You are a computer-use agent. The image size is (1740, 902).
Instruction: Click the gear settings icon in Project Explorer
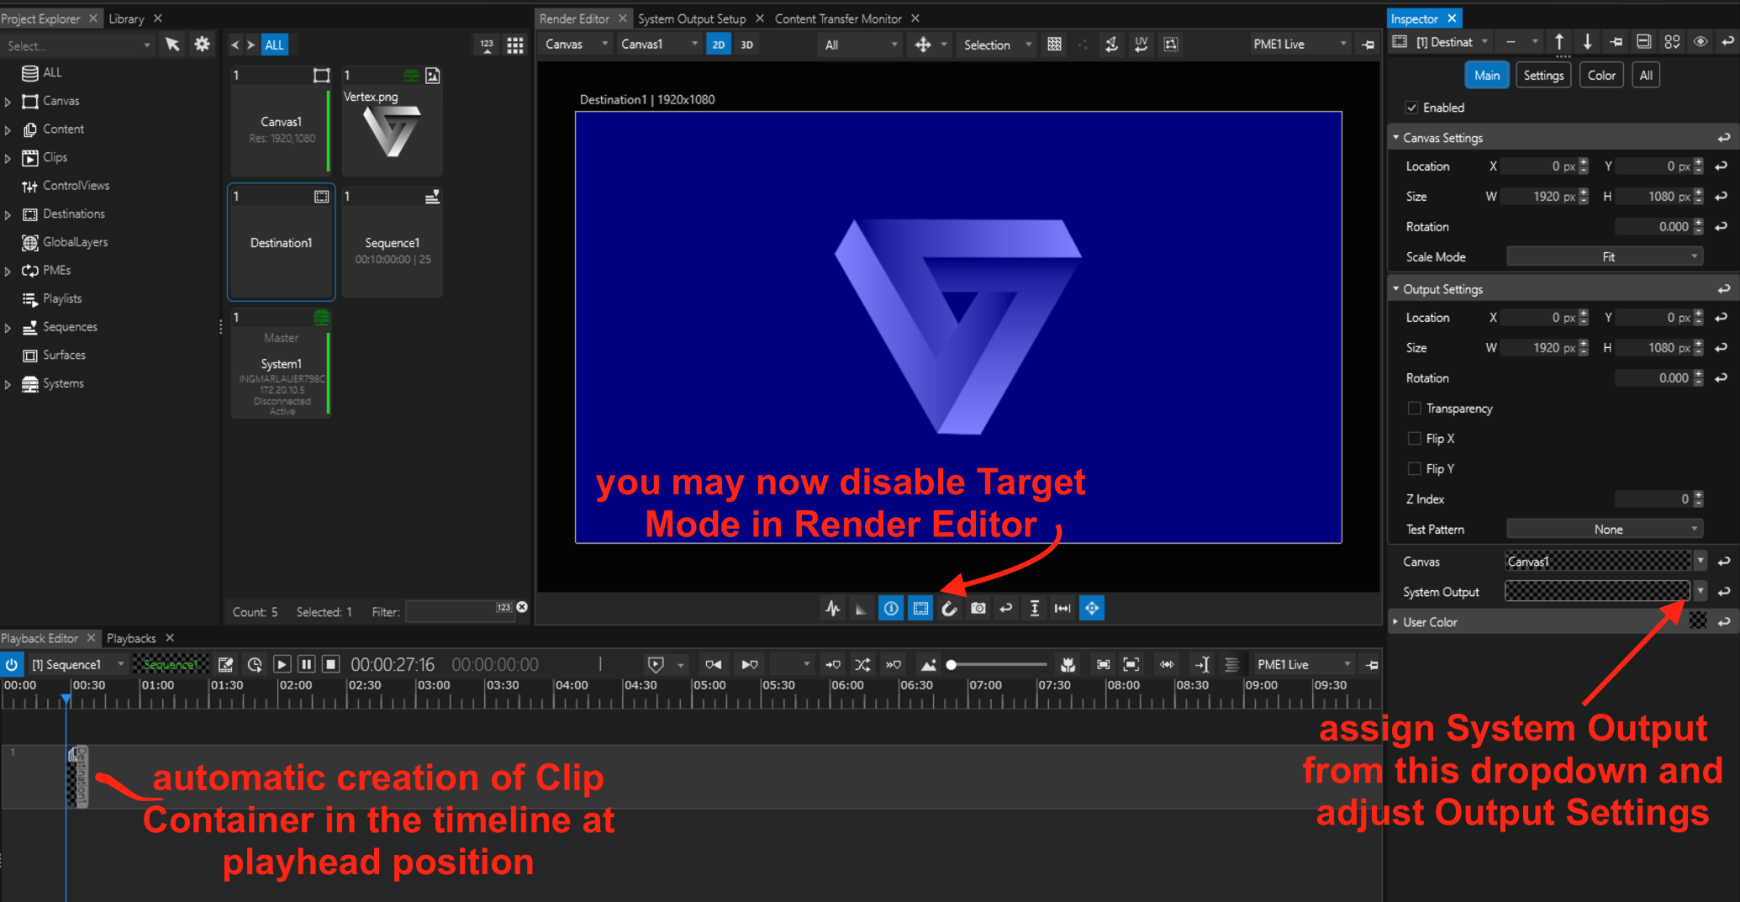tap(202, 45)
